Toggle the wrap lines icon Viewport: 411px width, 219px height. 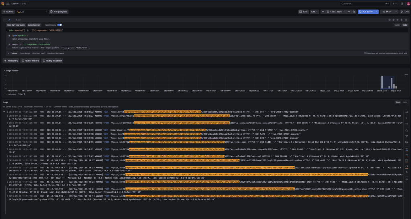[407, 155]
